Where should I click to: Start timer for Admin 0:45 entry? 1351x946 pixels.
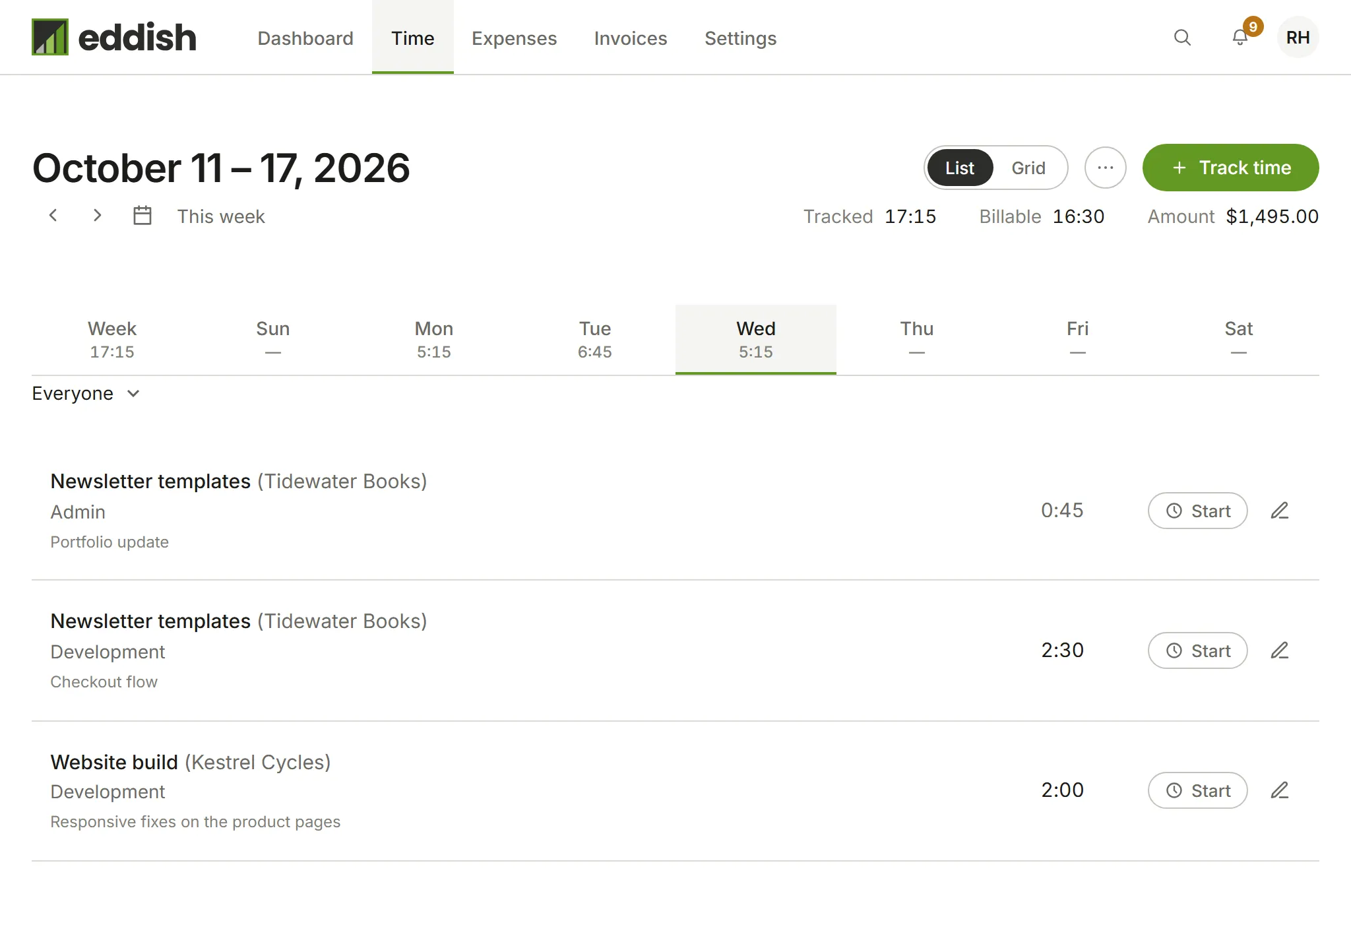[x=1197, y=511]
